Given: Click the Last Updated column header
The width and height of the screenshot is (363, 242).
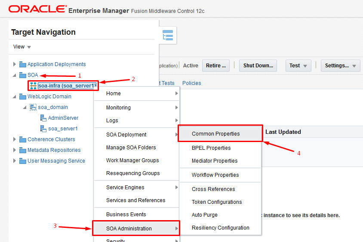Looking at the screenshot, I should pyautogui.click(x=283, y=132).
